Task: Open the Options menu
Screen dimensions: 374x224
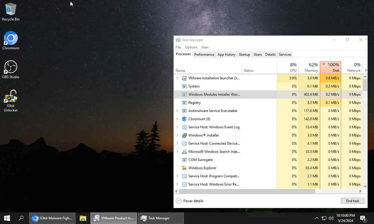Action: pyautogui.click(x=191, y=47)
